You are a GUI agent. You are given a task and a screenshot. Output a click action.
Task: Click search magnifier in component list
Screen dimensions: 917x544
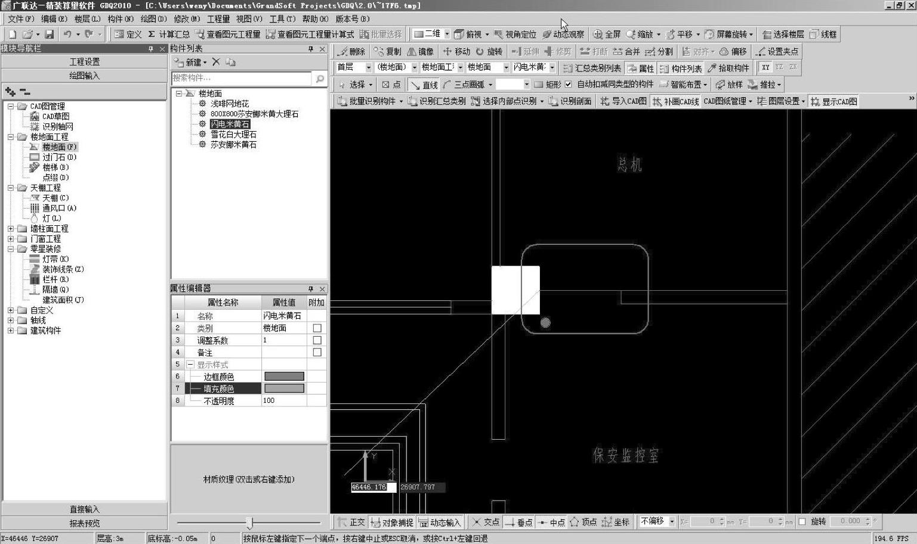click(320, 78)
